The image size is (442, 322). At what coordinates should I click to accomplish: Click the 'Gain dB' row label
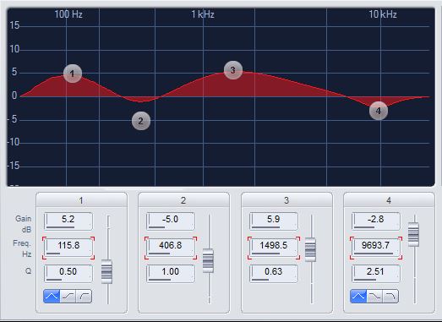tap(24, 224)
